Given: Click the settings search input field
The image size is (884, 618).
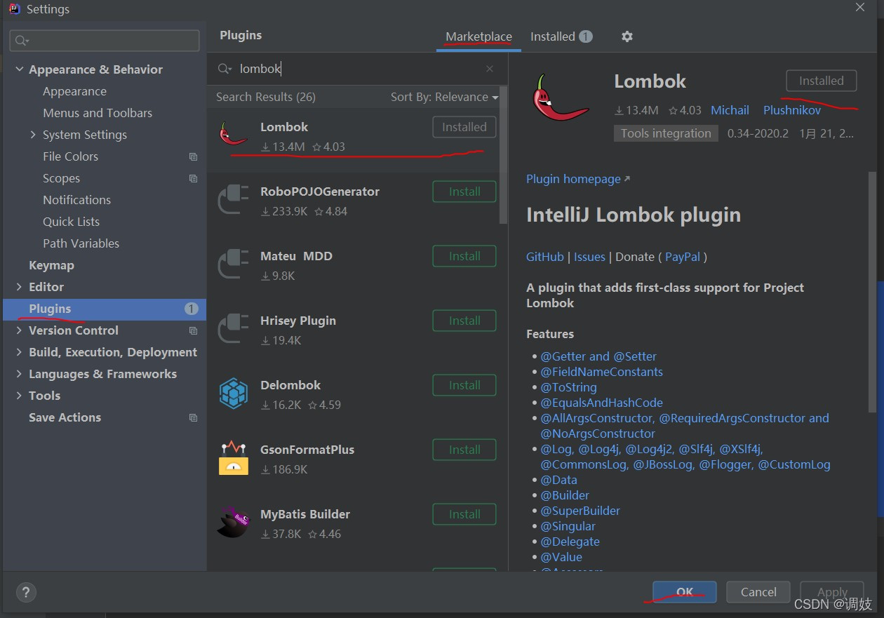Looking at the screenshot, I should [x=104, y=41].
